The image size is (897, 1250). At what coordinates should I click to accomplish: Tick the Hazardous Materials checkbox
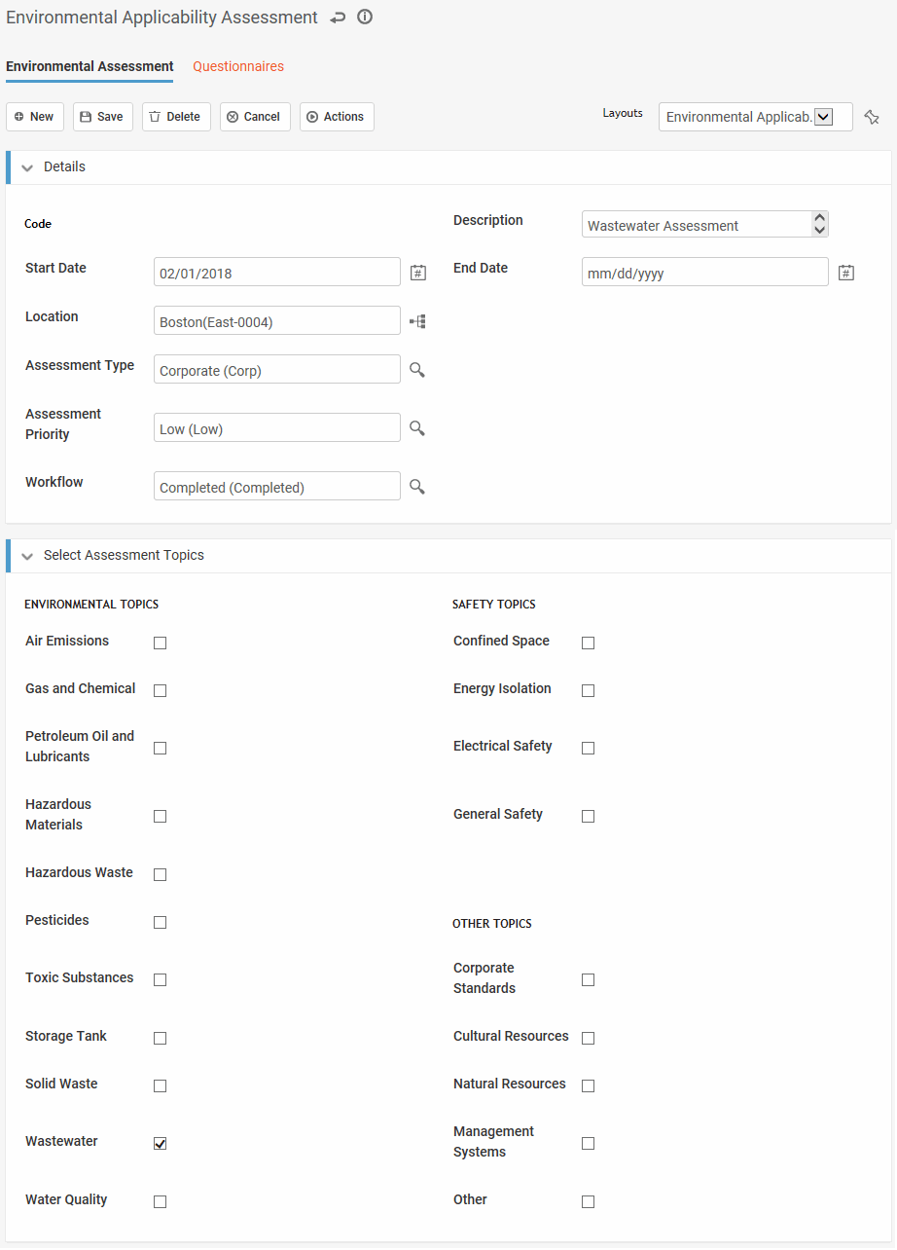(x=161, y=816)
